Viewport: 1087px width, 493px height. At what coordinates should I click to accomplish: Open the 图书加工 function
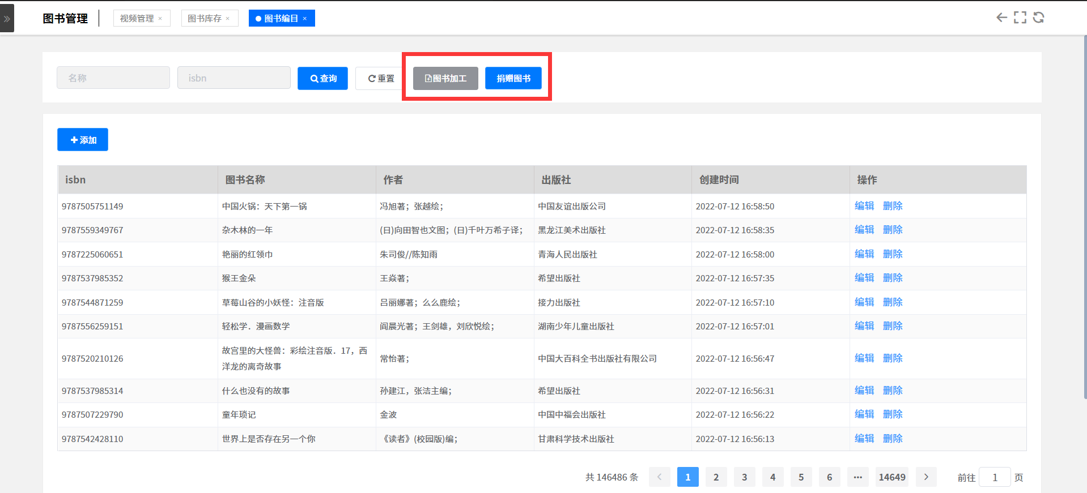445,79
